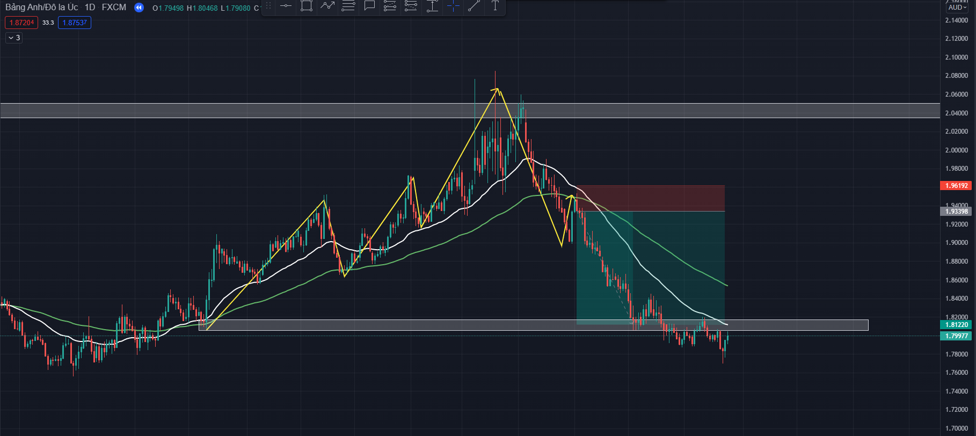Click the red sell price 1.87204
Image resolution: width=976 pixels, height=436 pixels.
tap(21, 23)
